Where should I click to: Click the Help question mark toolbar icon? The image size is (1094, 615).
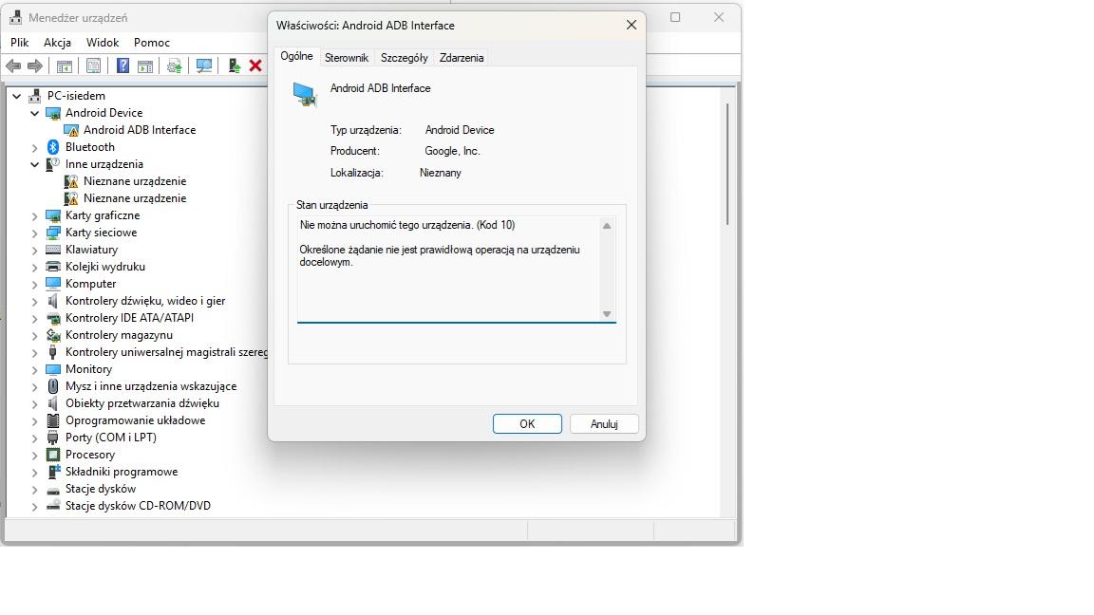123,65
